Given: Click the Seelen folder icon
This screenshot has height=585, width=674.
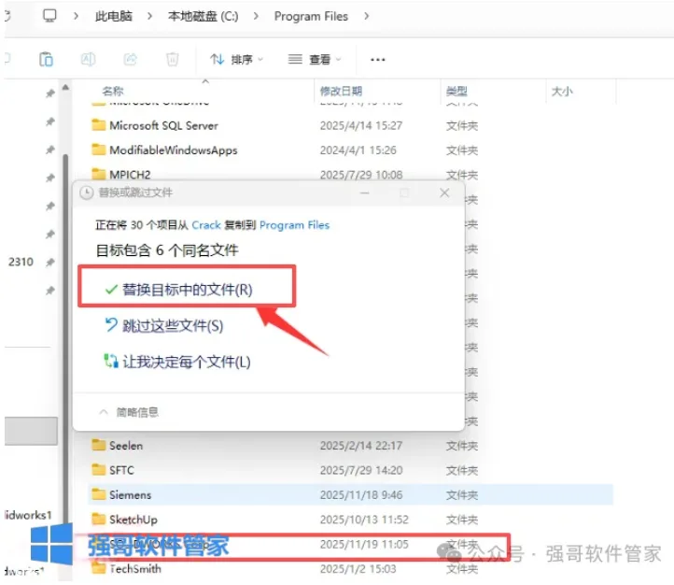Looking at the screenshot, I should click(98, 445).
